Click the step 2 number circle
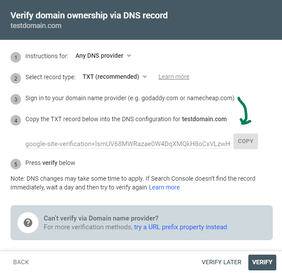The height and width of the screenshot is (273, 282). 16,78
